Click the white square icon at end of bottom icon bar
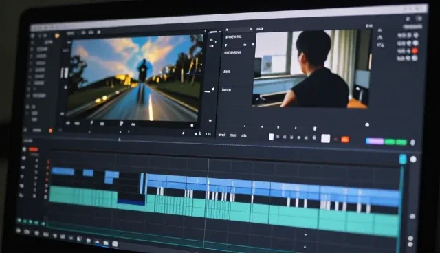Viewport: 440px width, 253px height. [115, 244]
